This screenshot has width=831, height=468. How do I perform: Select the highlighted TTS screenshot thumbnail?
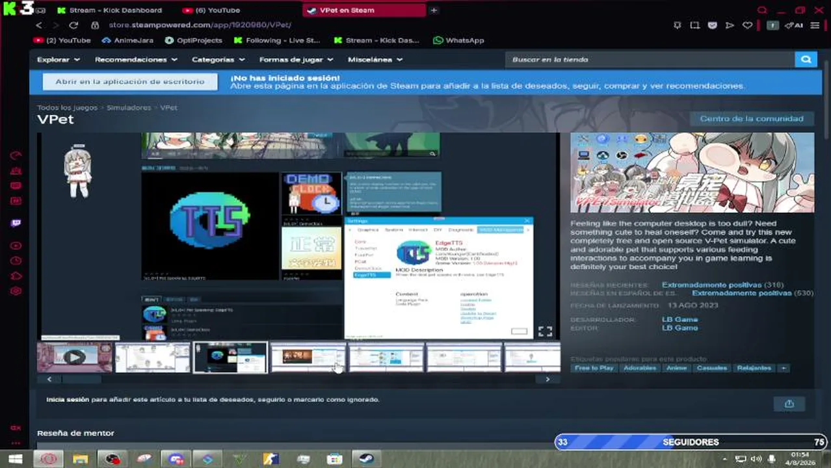click(230, 357)
